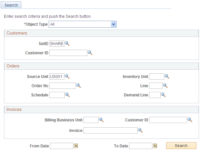Open the Demand Line lookup
Image resolution: width=202 pixels, height=151 pixels.
pos(163,95)
